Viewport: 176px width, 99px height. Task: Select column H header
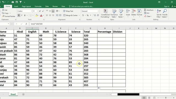click(105, 28)
